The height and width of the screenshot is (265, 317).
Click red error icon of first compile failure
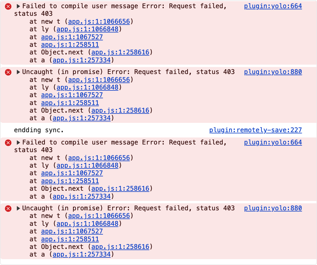[8, 6]
